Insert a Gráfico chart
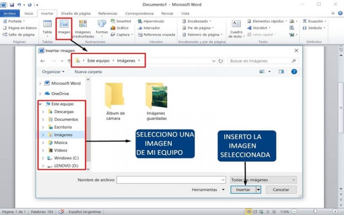Image resolution: width=344 pixels, height=215 pixels. click(120, 28)
